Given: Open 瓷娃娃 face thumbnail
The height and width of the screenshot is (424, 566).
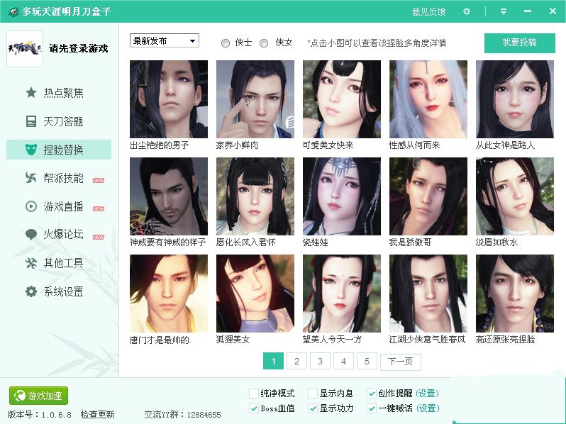Looking at the screenshot, I should point(342,196).
